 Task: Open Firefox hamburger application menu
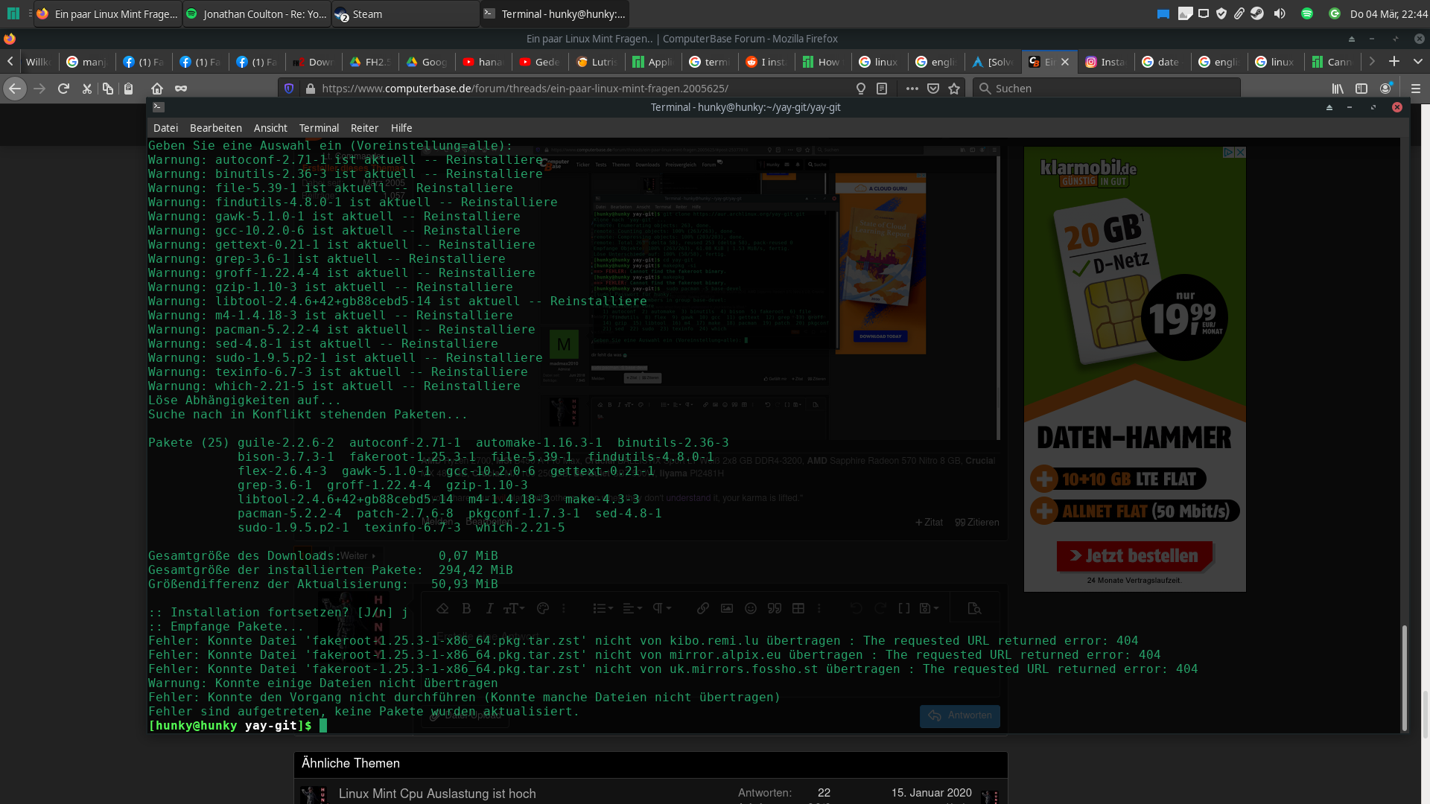[1416, 89]
